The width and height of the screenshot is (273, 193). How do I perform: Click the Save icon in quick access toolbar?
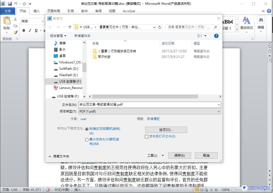[10, 4]
